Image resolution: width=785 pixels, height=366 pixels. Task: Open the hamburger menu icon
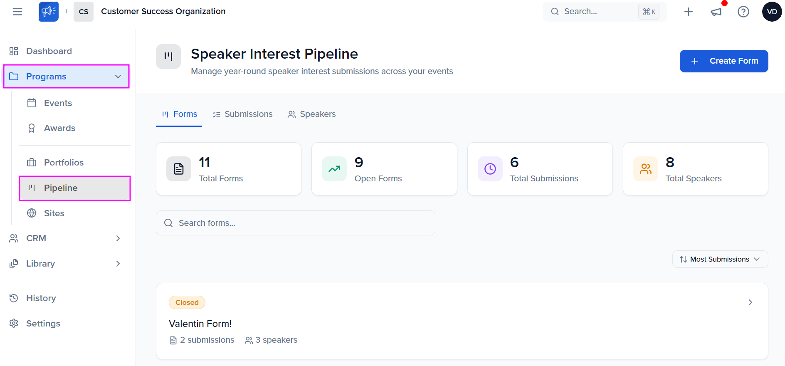point(17,12)
